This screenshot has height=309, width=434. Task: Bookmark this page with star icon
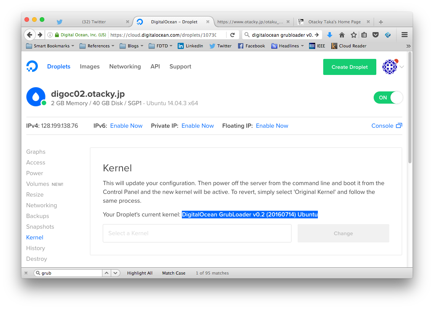(354, 35)
